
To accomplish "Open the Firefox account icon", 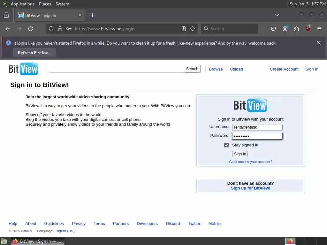I will [x=285, y=29].
